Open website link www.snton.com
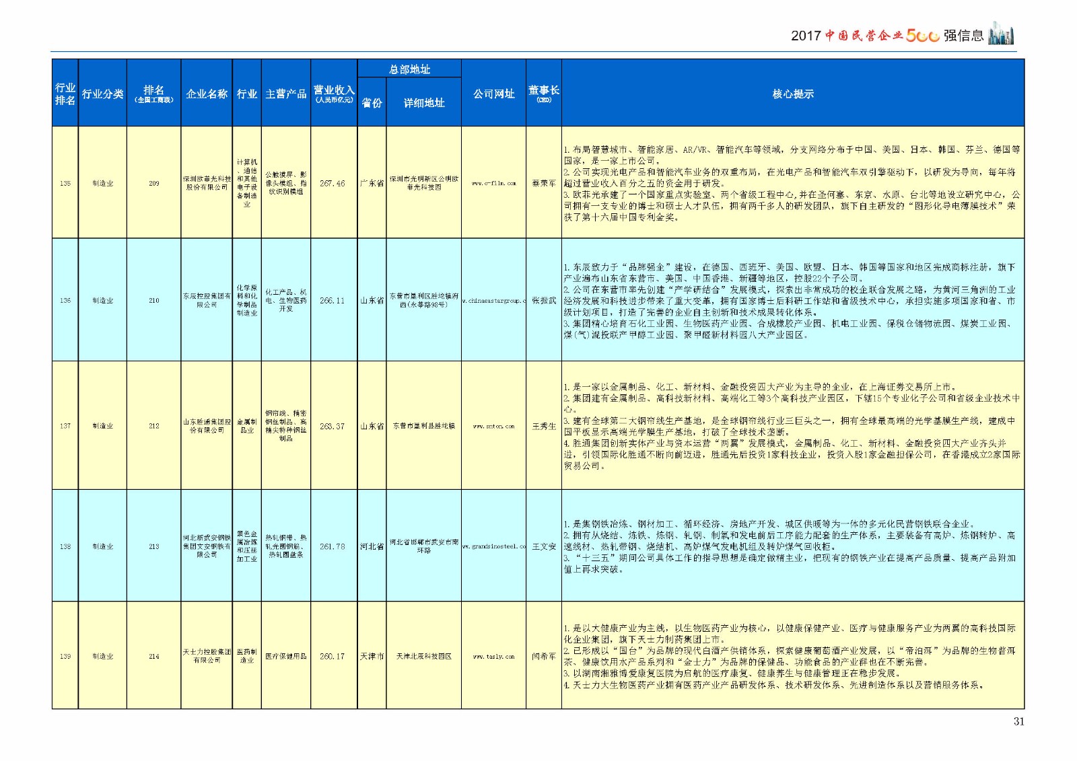Viewport: 1077px width, 761px height. tap(493, 426)
